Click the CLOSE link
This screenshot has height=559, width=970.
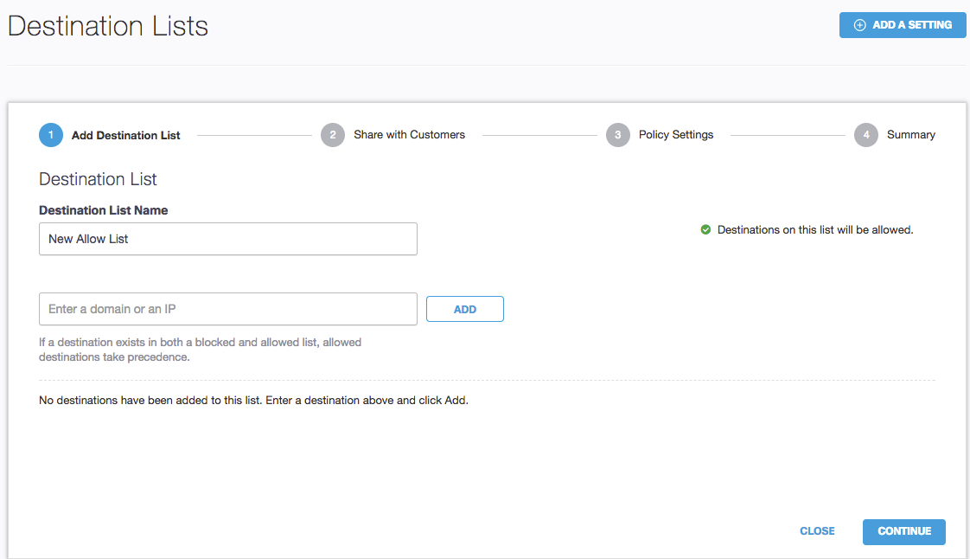click(x=817, y=531)
